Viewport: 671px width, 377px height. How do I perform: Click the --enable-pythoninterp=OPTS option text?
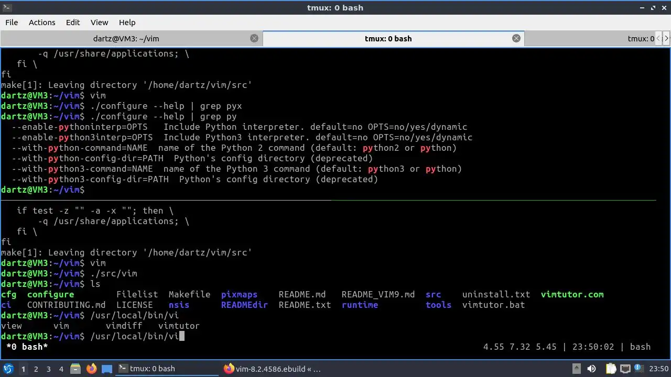click(x=80, y=127)
